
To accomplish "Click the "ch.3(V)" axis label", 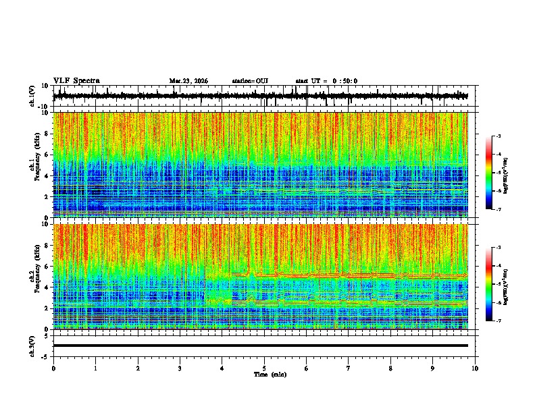I will click(32, 346).
